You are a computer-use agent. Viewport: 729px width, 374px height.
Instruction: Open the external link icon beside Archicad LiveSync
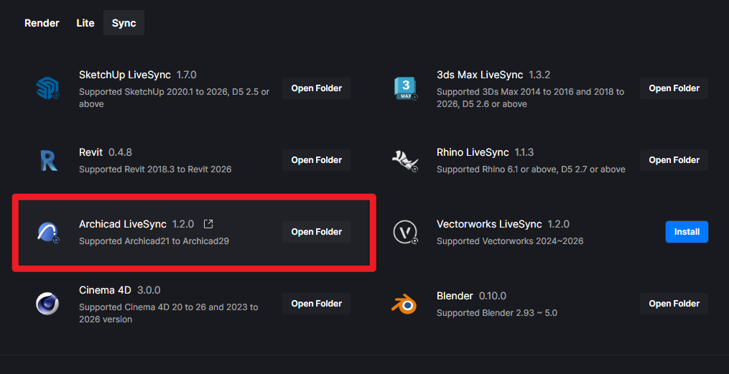pos(208,224)
